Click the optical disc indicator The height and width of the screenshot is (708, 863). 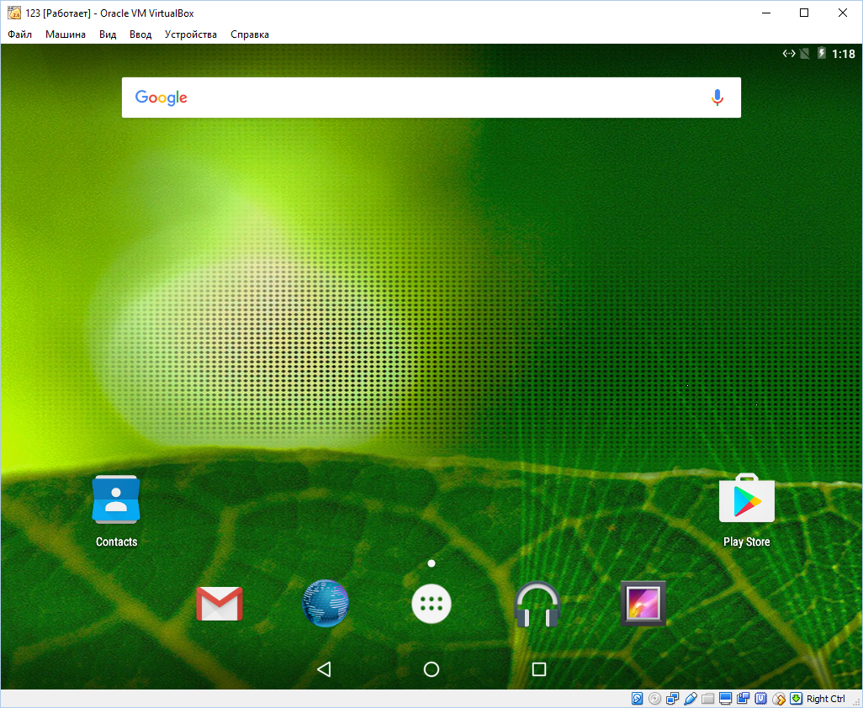[654, 699]
